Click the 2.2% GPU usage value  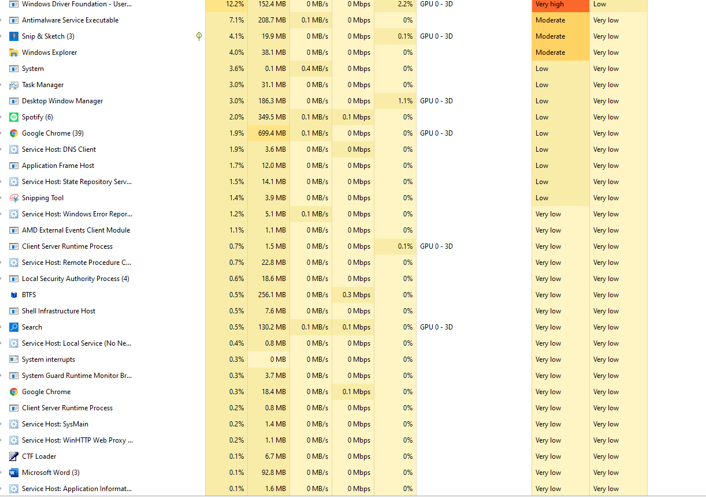[x=405, y=4]
